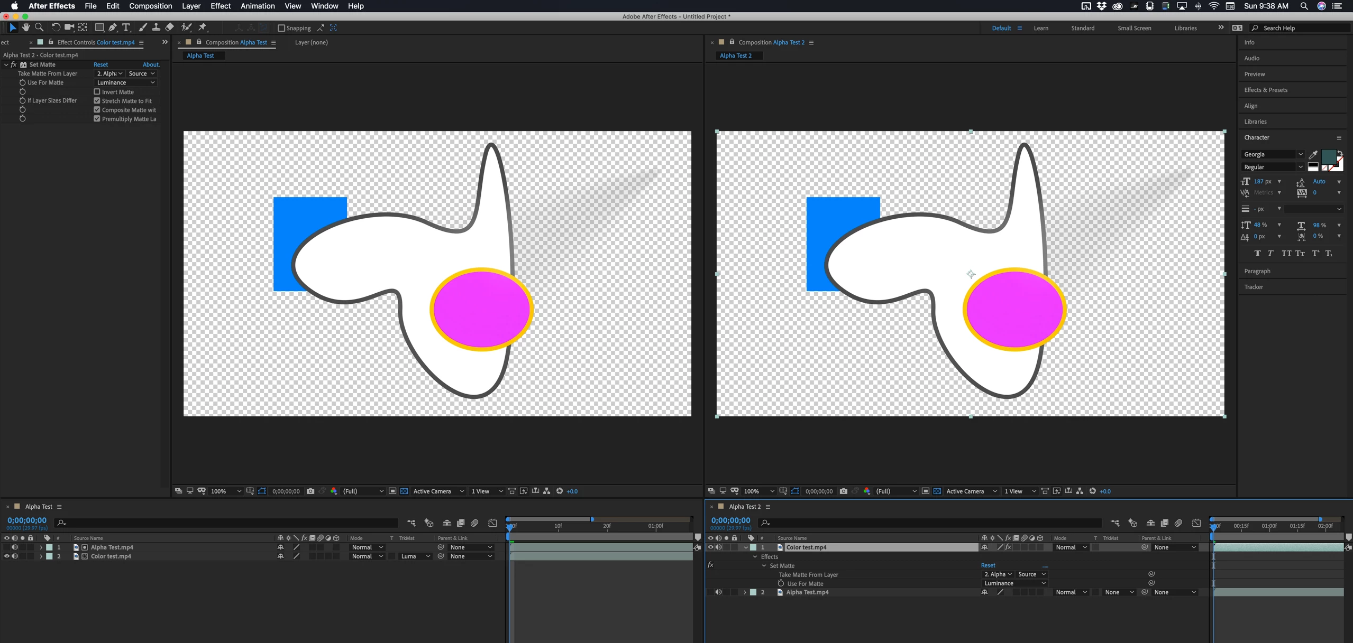The image size is (1353, 643).
Task: Hide Color test.mp4 layer in Alpha Test 2
Action: 710,547
